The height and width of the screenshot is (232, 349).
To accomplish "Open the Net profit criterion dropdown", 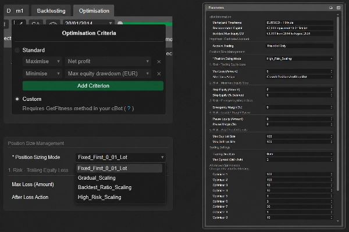I will click(108, 61).
